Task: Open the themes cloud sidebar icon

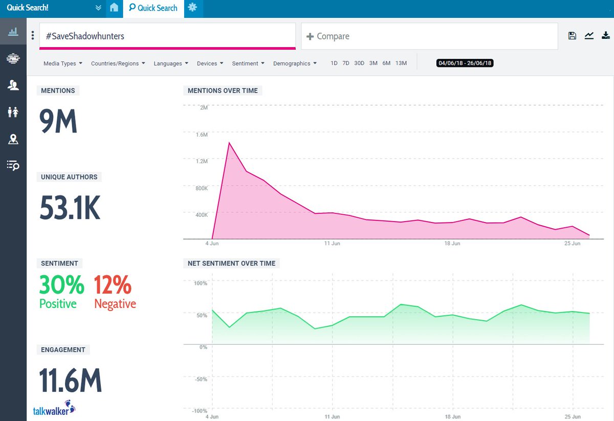Action: coord(13,58)
